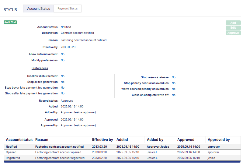
Task: Click the Effective by column header
Action: pyautogui.click(x=102, y=140)
